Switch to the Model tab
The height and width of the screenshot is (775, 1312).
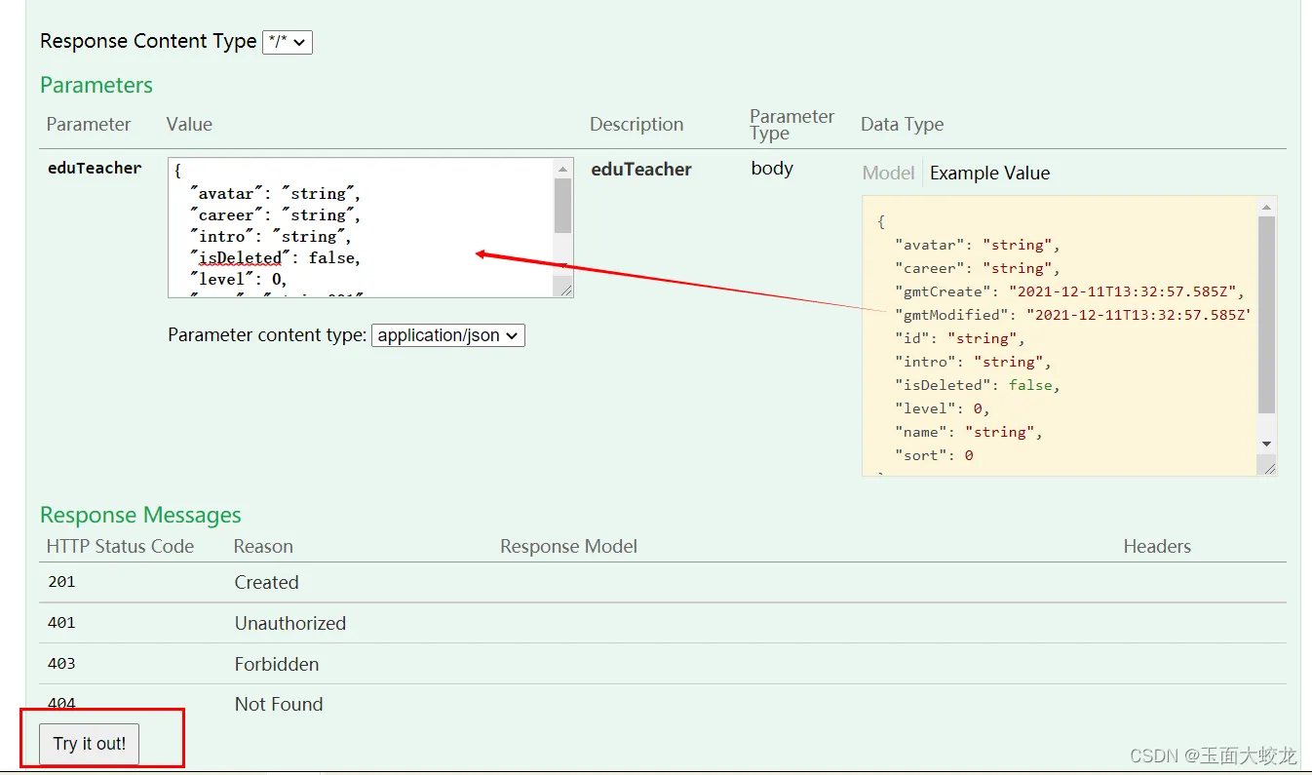coord(888,174)
